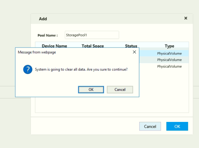Click the Type column header
Image resolution: width=199 pixels, height=148 pixels.
pos(169,46)
